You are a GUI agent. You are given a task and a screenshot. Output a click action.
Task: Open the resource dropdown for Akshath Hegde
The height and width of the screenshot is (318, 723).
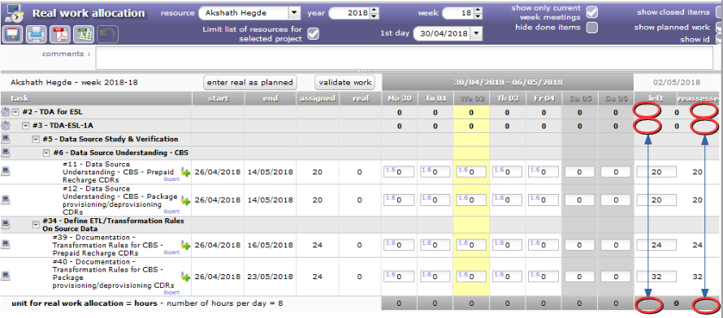coord(294,13)
